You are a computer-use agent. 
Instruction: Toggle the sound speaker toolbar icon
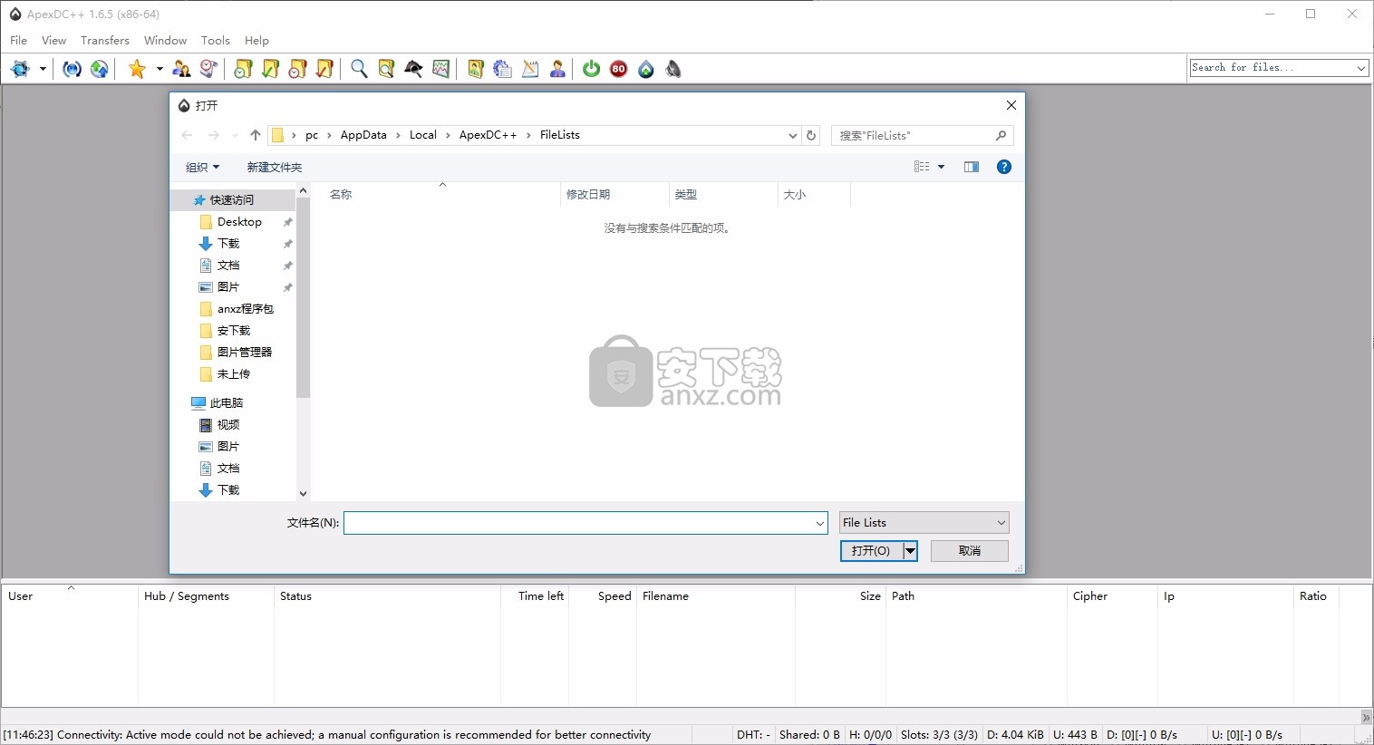click(x=673, y=69)
